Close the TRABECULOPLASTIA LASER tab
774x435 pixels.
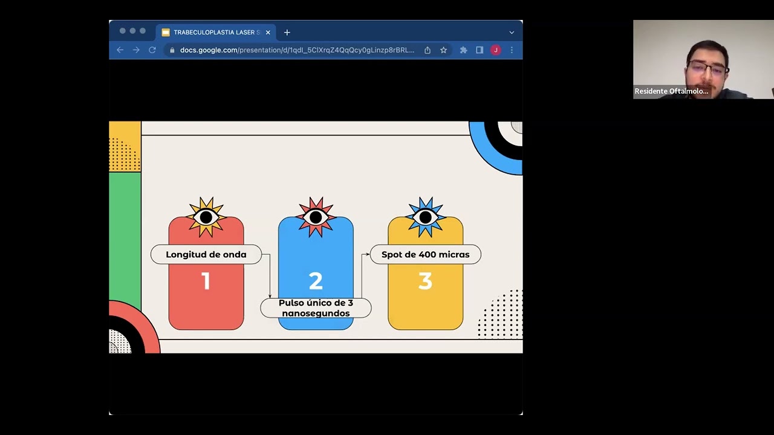coord(268,33)
